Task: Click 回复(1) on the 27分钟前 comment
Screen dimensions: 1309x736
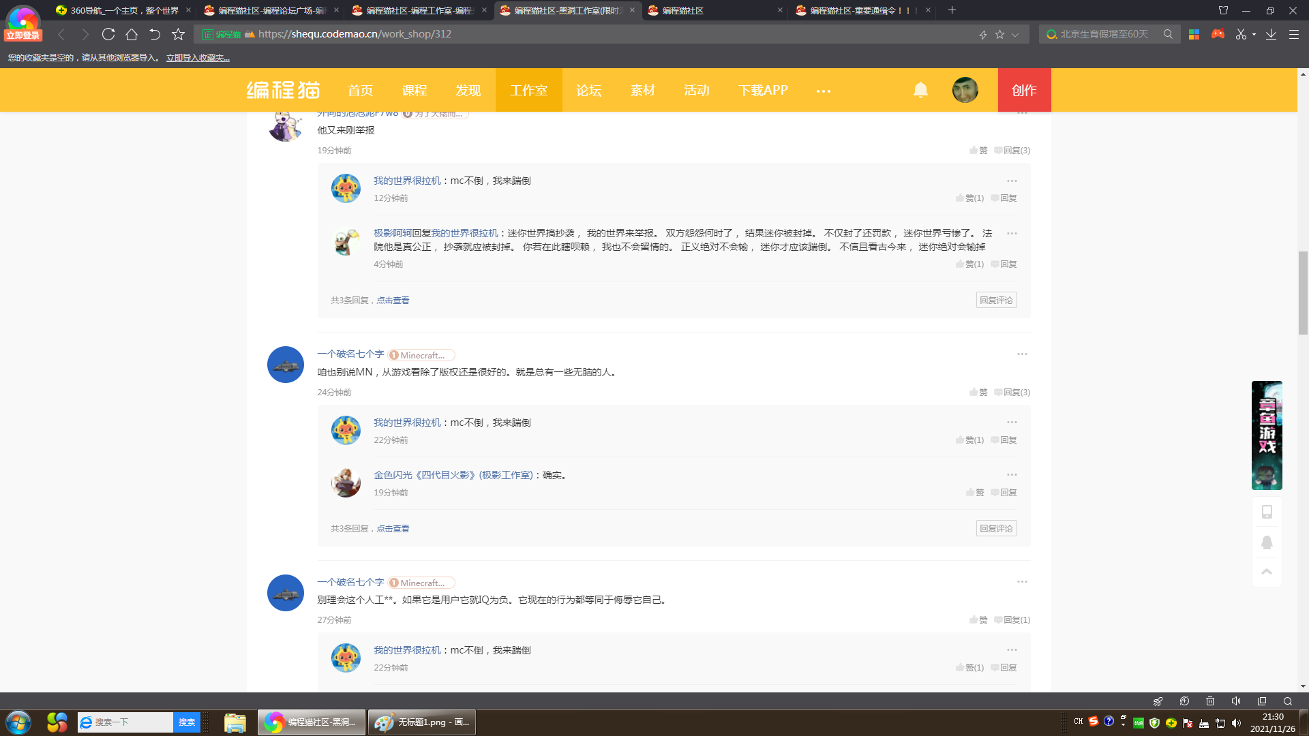Action: (x=1012, y=620)
